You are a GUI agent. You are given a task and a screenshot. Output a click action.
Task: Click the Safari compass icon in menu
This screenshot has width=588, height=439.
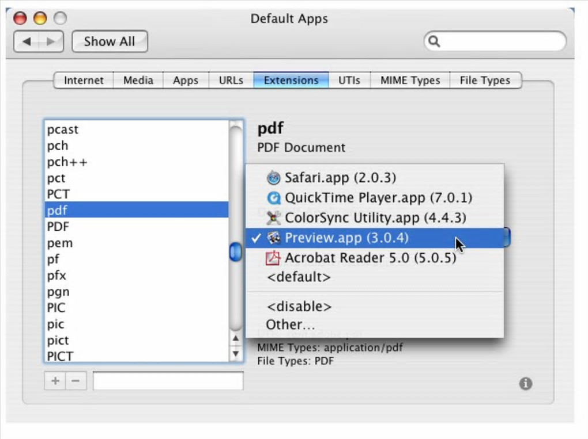click(x=273, y=178)
